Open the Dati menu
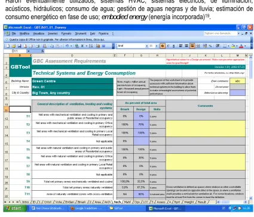Viewport: 254px width, 217px height. tap(93, 33)
